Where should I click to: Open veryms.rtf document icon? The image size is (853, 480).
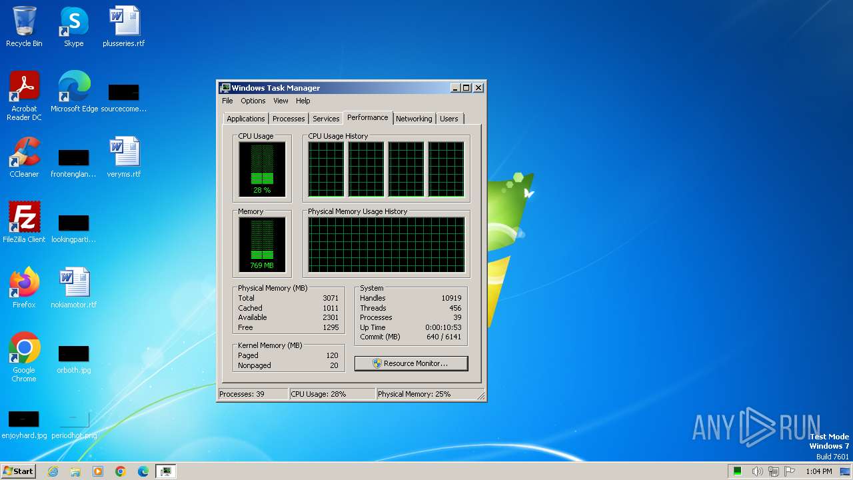coord(124,157)
